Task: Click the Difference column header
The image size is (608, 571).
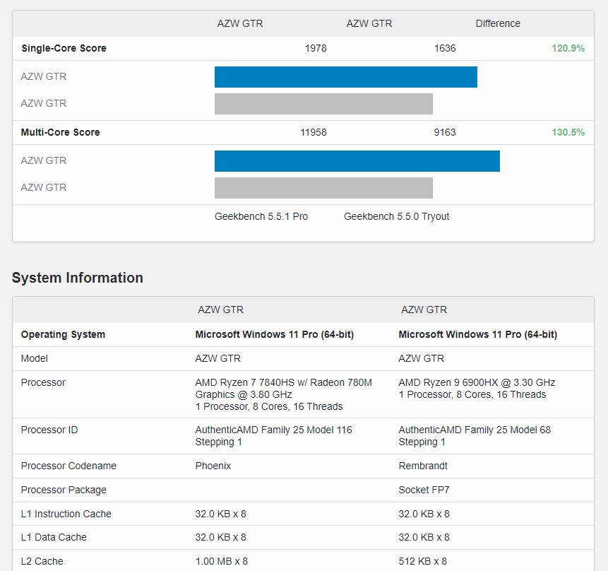Action: coord(498,24)
